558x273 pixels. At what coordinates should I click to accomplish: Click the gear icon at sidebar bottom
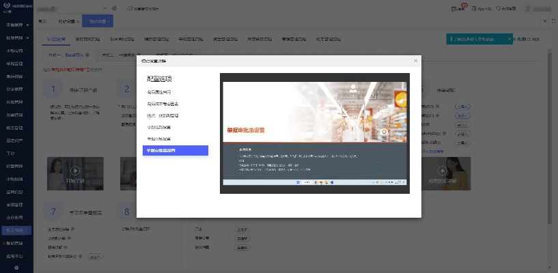(16, 268)
